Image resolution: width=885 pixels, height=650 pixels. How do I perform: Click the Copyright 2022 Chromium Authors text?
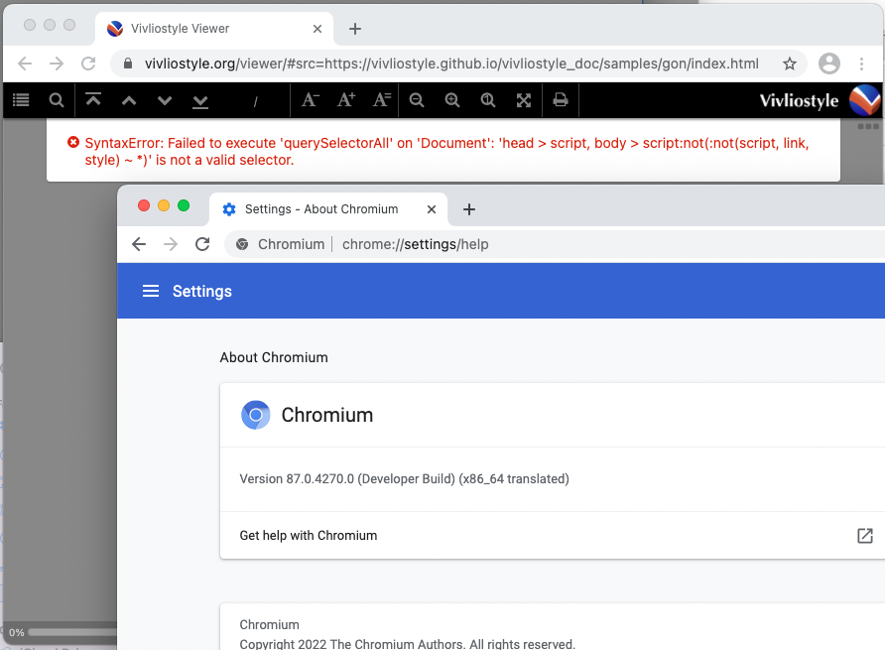click(408, 644)
